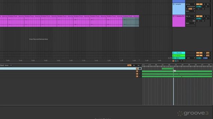Viewport: 213px width, 119px height.
Task: Click S button on fourth sample row
Action: click(x=140, y=76)
